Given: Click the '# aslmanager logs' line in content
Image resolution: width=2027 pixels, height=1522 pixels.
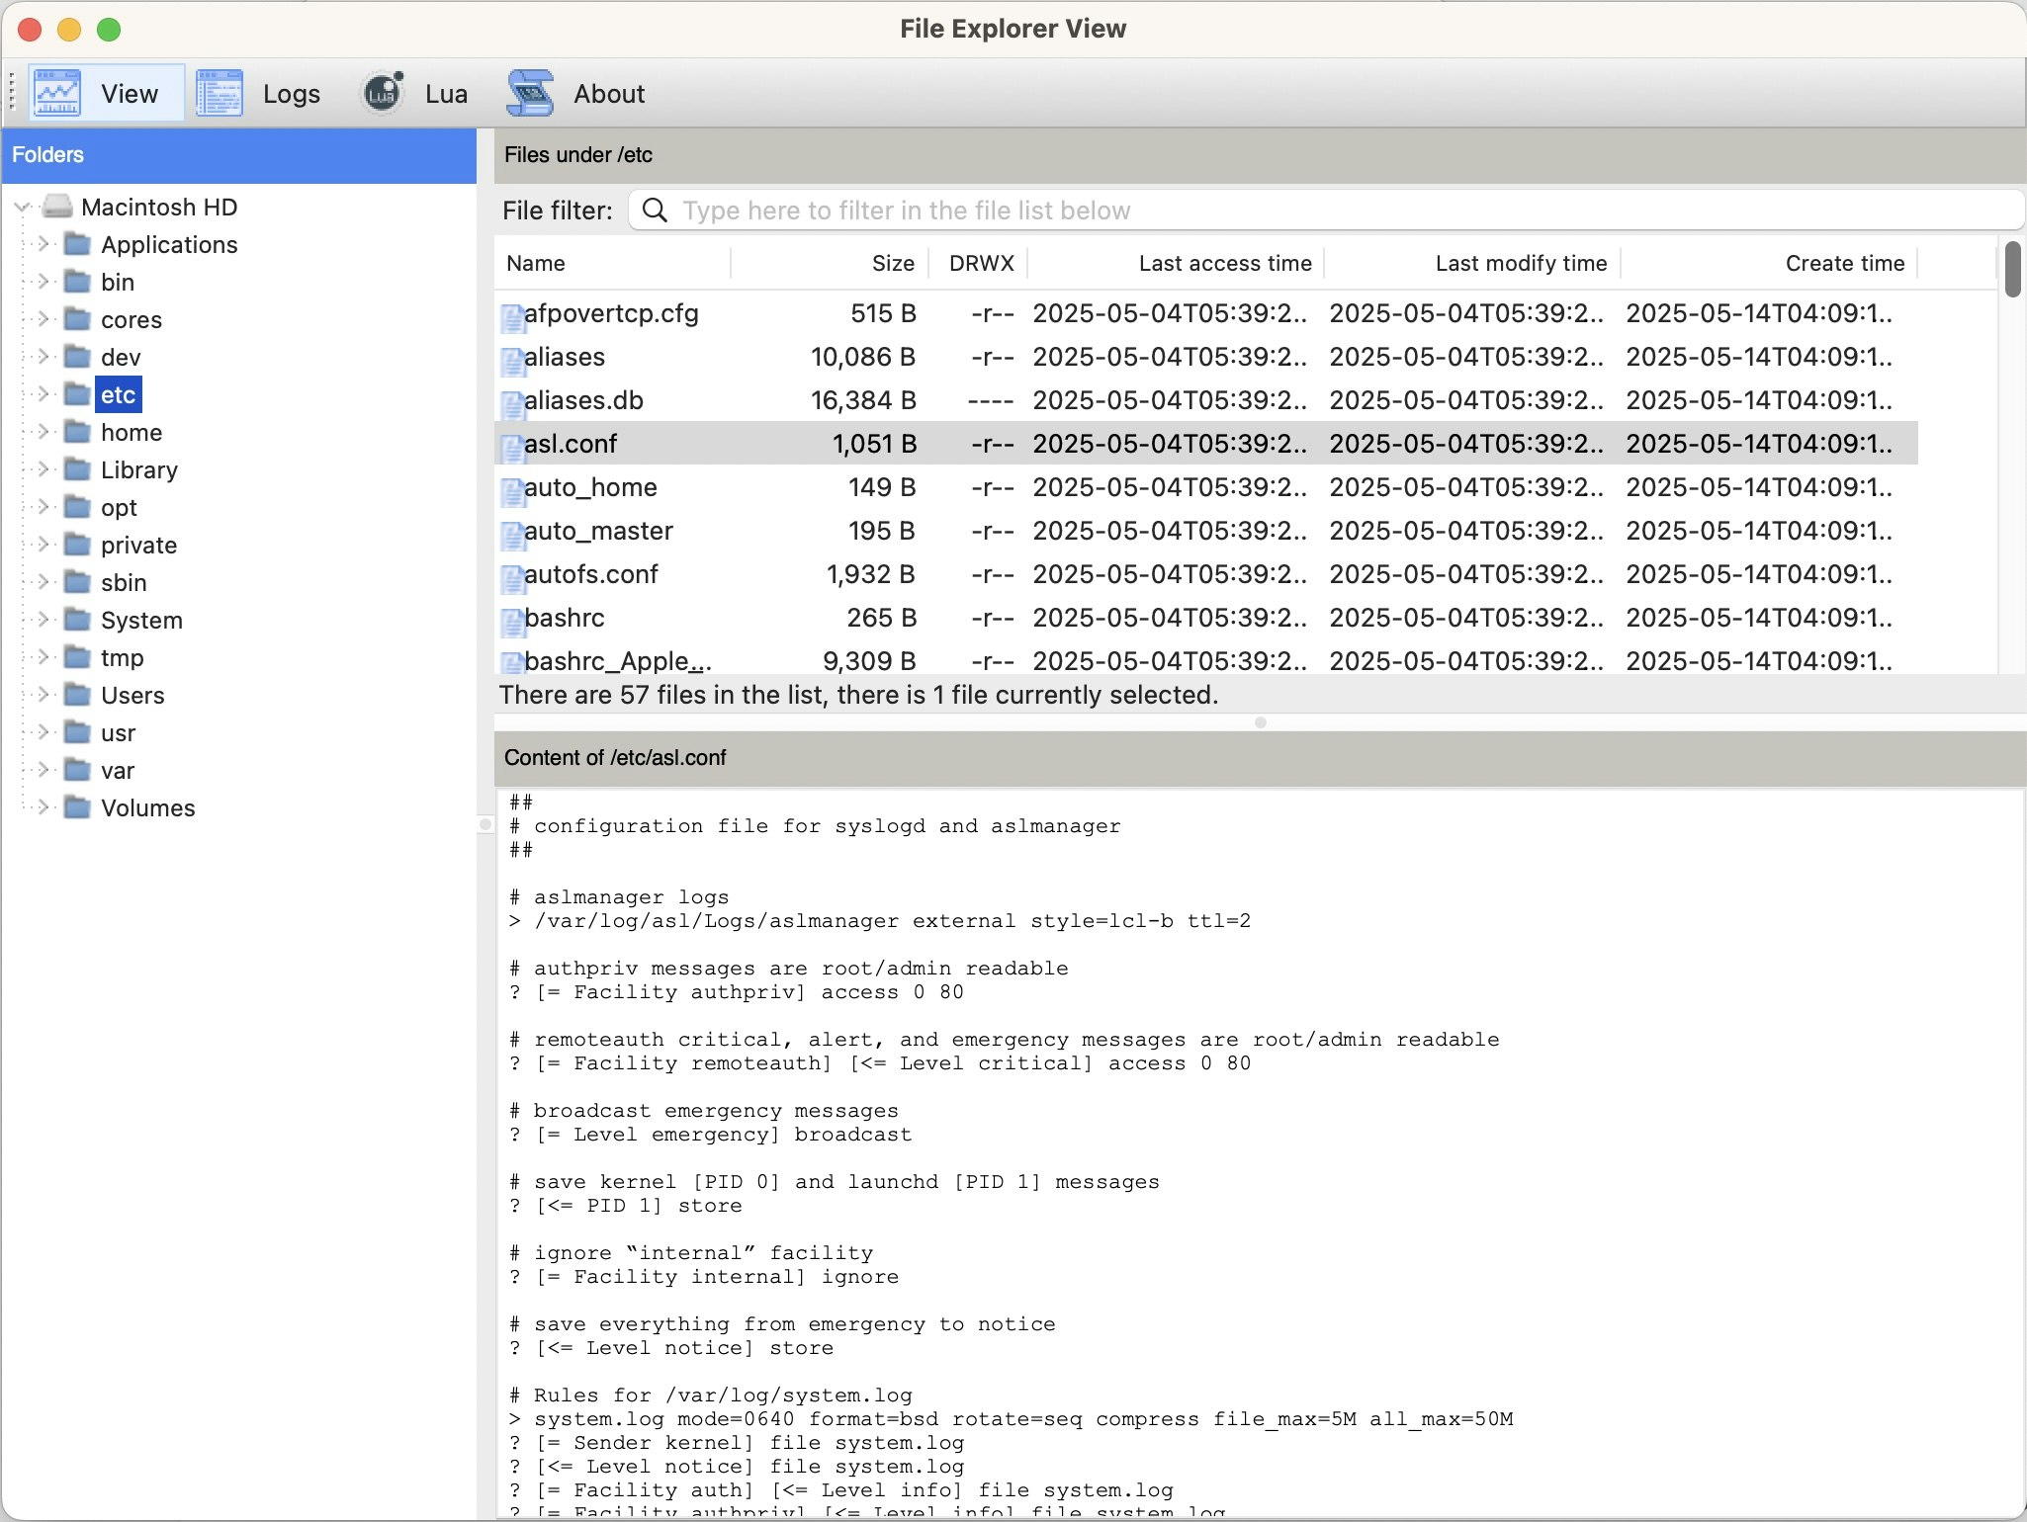Looking at the screenshot, I should (x=620, y=897).
